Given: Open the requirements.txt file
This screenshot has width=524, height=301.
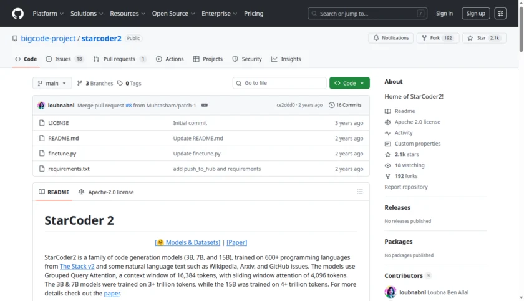Looking at the screenshot, I should pos(69,169).
